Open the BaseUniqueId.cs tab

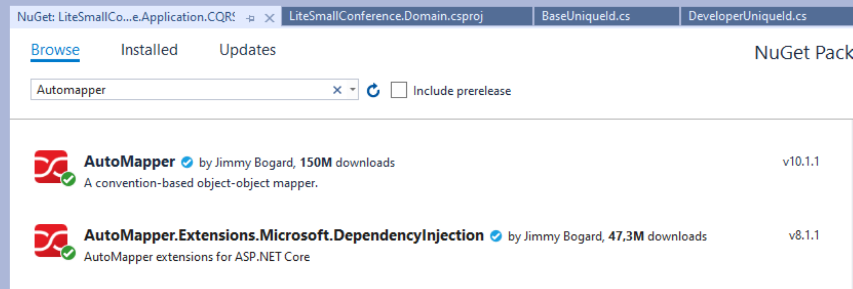click(606, 16)
